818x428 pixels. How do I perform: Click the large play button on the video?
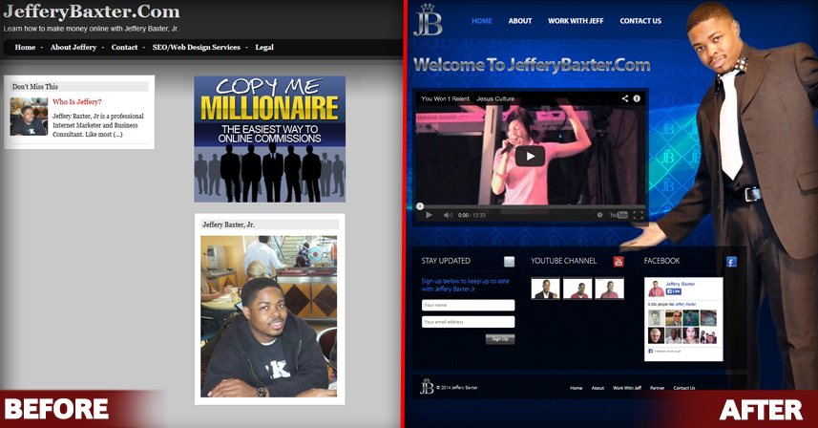[530, 156]
